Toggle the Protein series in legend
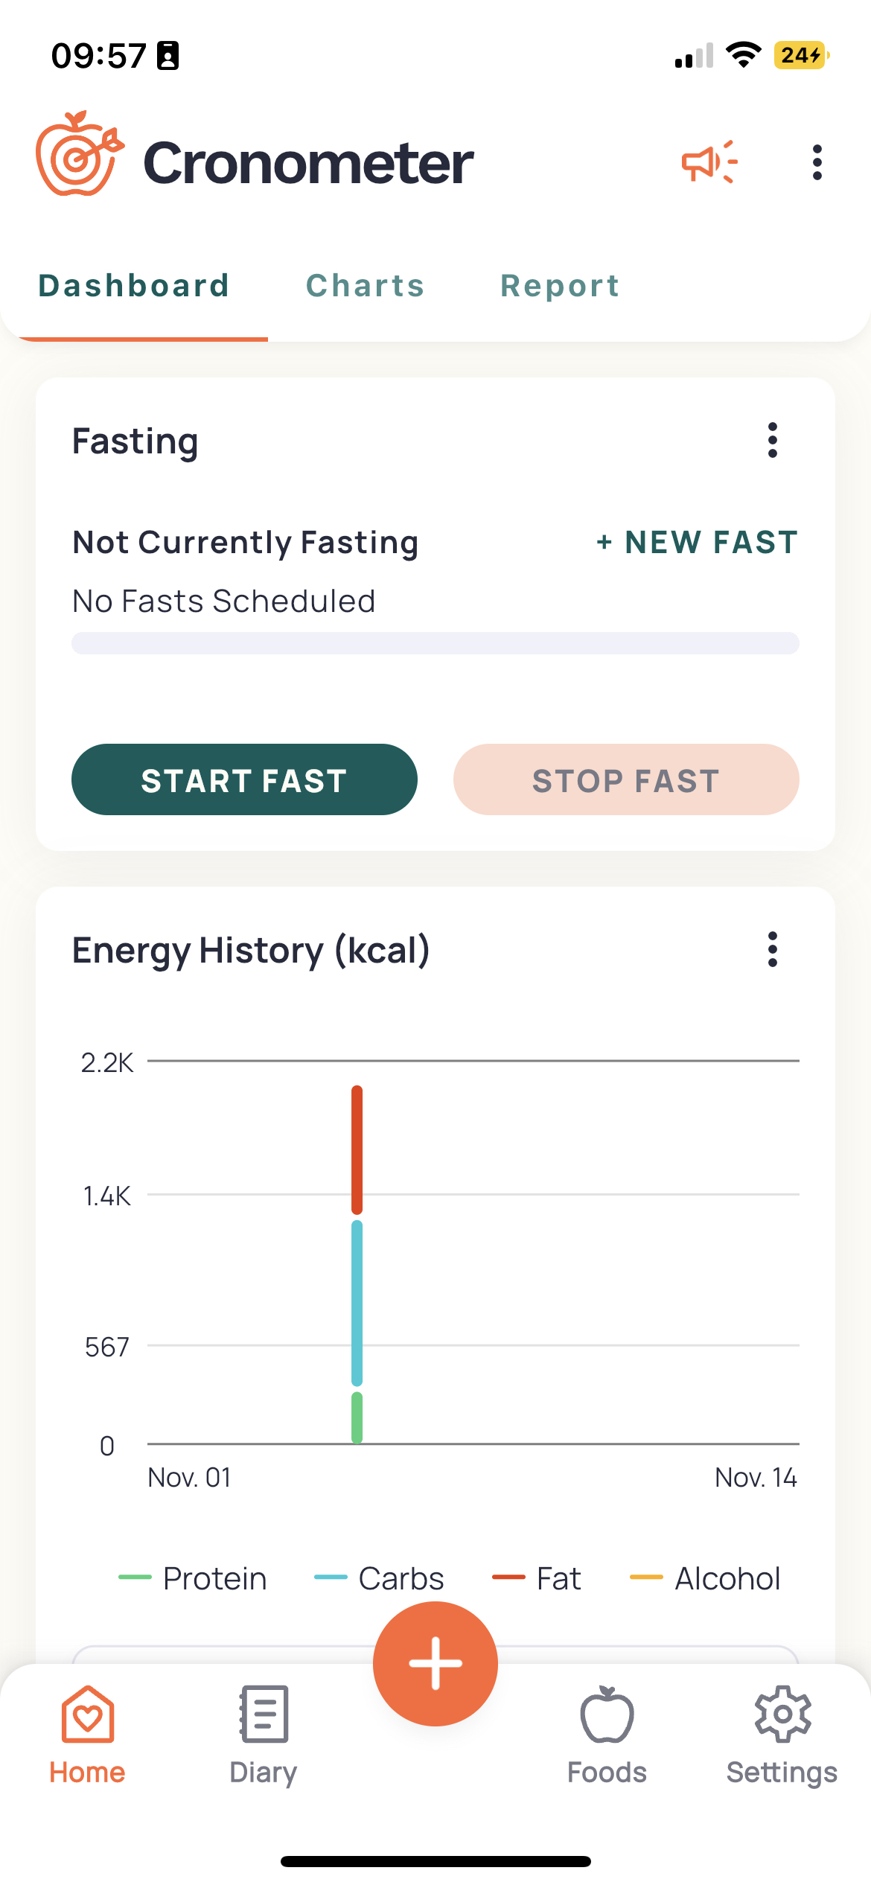Viewport: 871px width, 1885px height. point(193,1578)
